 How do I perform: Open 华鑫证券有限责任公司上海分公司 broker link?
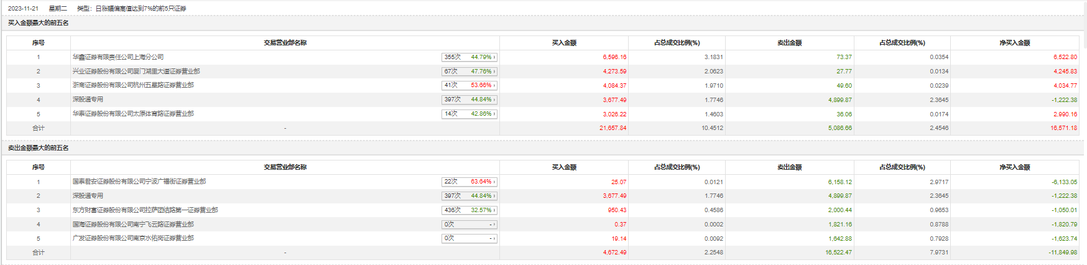pyautogui.click(x=118, y=57)
